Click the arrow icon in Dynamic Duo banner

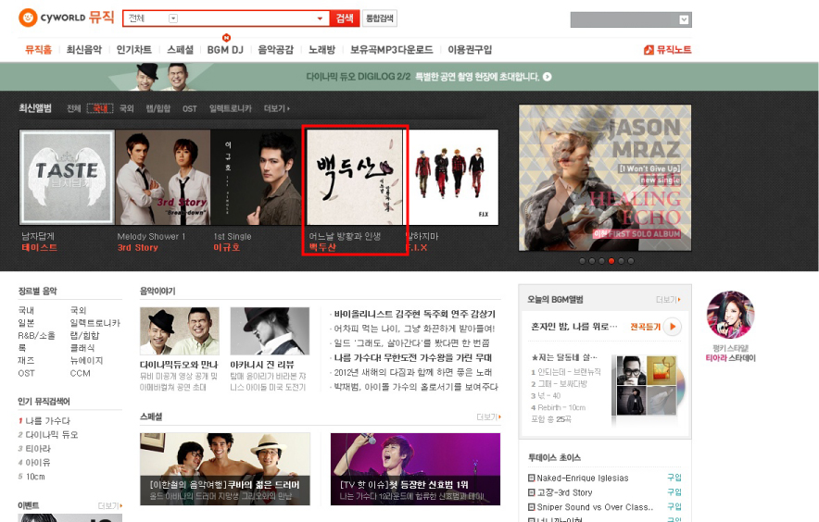tap(547, 77)
